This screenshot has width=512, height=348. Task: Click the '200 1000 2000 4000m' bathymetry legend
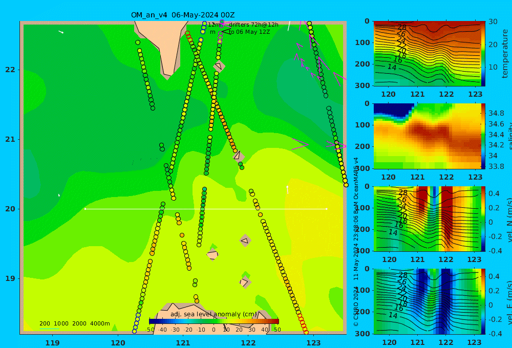pyautogui.click(x=74, y=323)
